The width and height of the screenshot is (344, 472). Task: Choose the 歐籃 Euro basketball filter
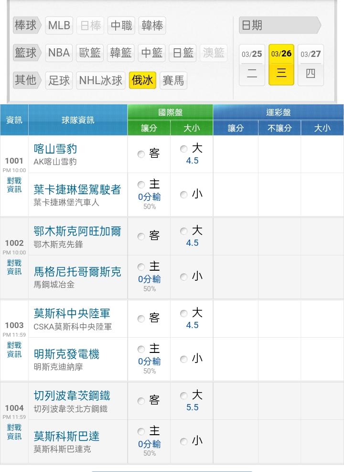(x=90, y=53)
